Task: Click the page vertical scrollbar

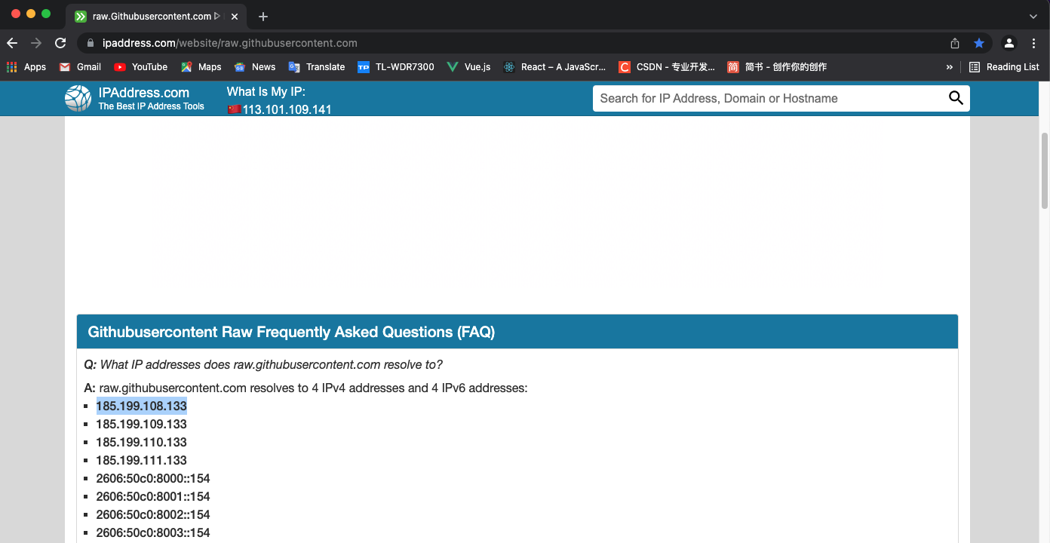Action: [1045, 170]
